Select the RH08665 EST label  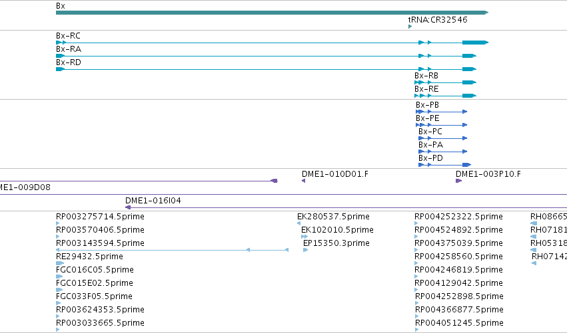click(548, 217)
